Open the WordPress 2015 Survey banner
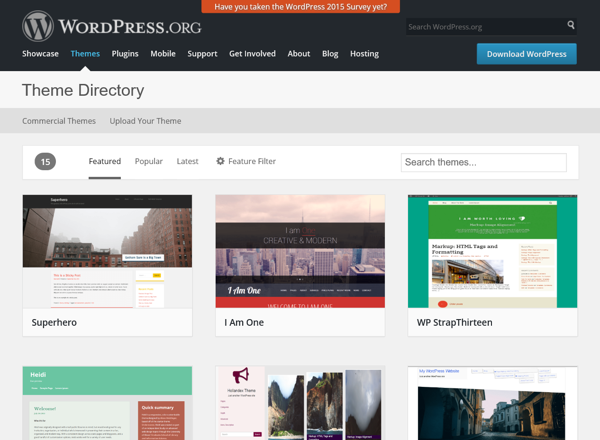This screenshot has height=440, width=600. (300, 7)
